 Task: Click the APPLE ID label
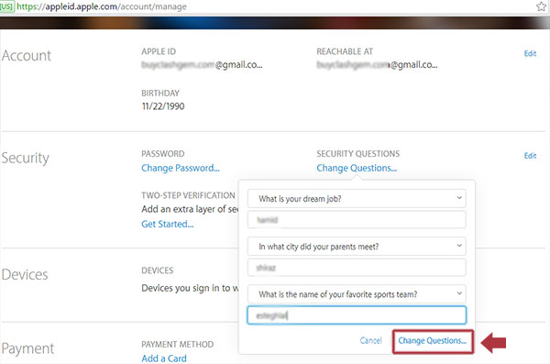[x=159, y=51]
